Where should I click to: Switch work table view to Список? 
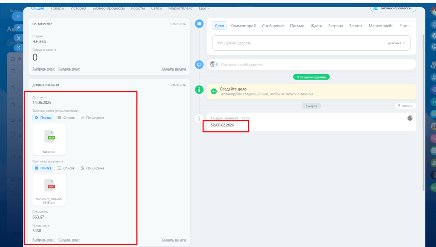coord(66,118)
